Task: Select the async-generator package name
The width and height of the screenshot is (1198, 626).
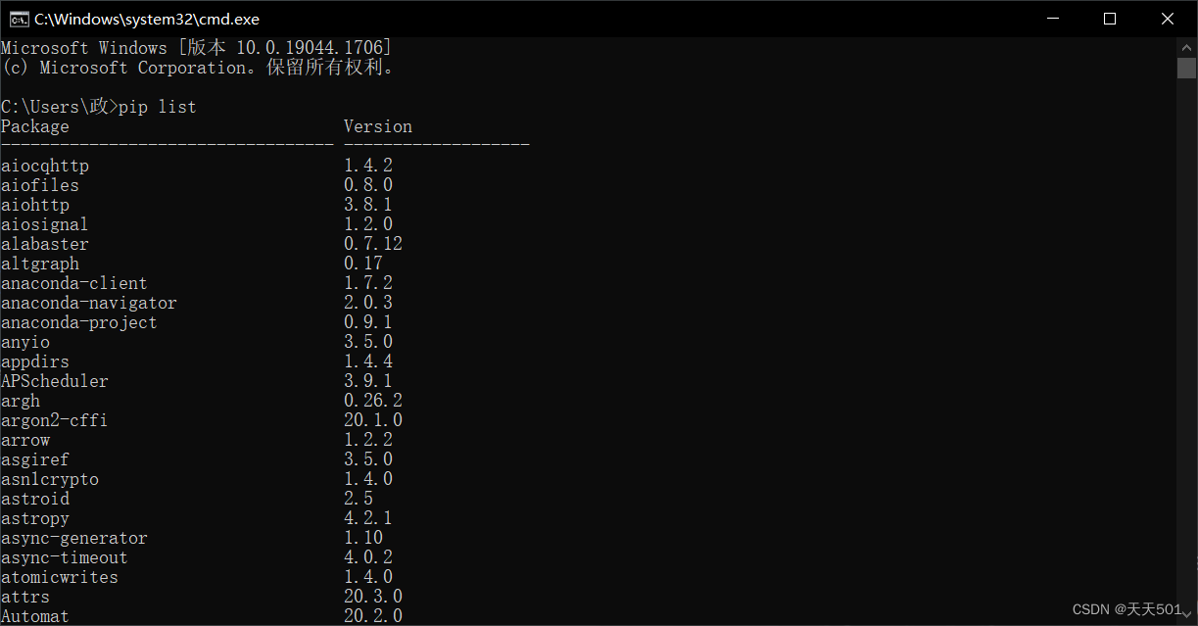Action: 74,538
